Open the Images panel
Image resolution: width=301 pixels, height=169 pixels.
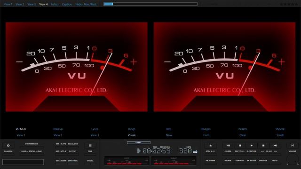pyautogui.click(x=206, y=129)
